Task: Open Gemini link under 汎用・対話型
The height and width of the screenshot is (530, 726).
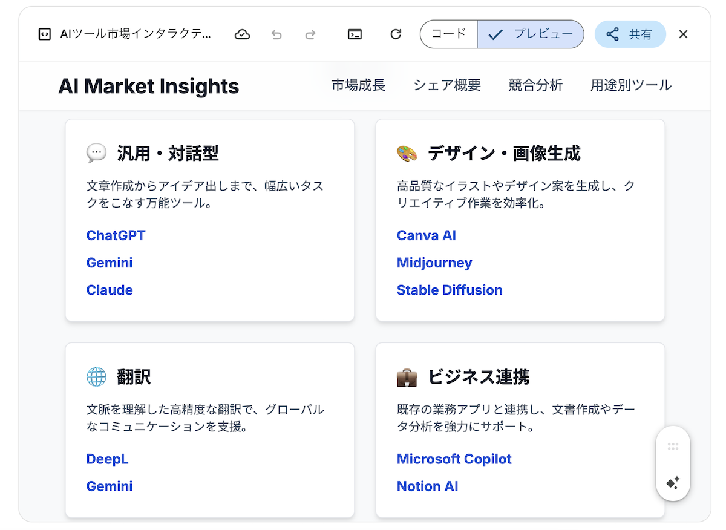Action: click(x=110, y=263)
